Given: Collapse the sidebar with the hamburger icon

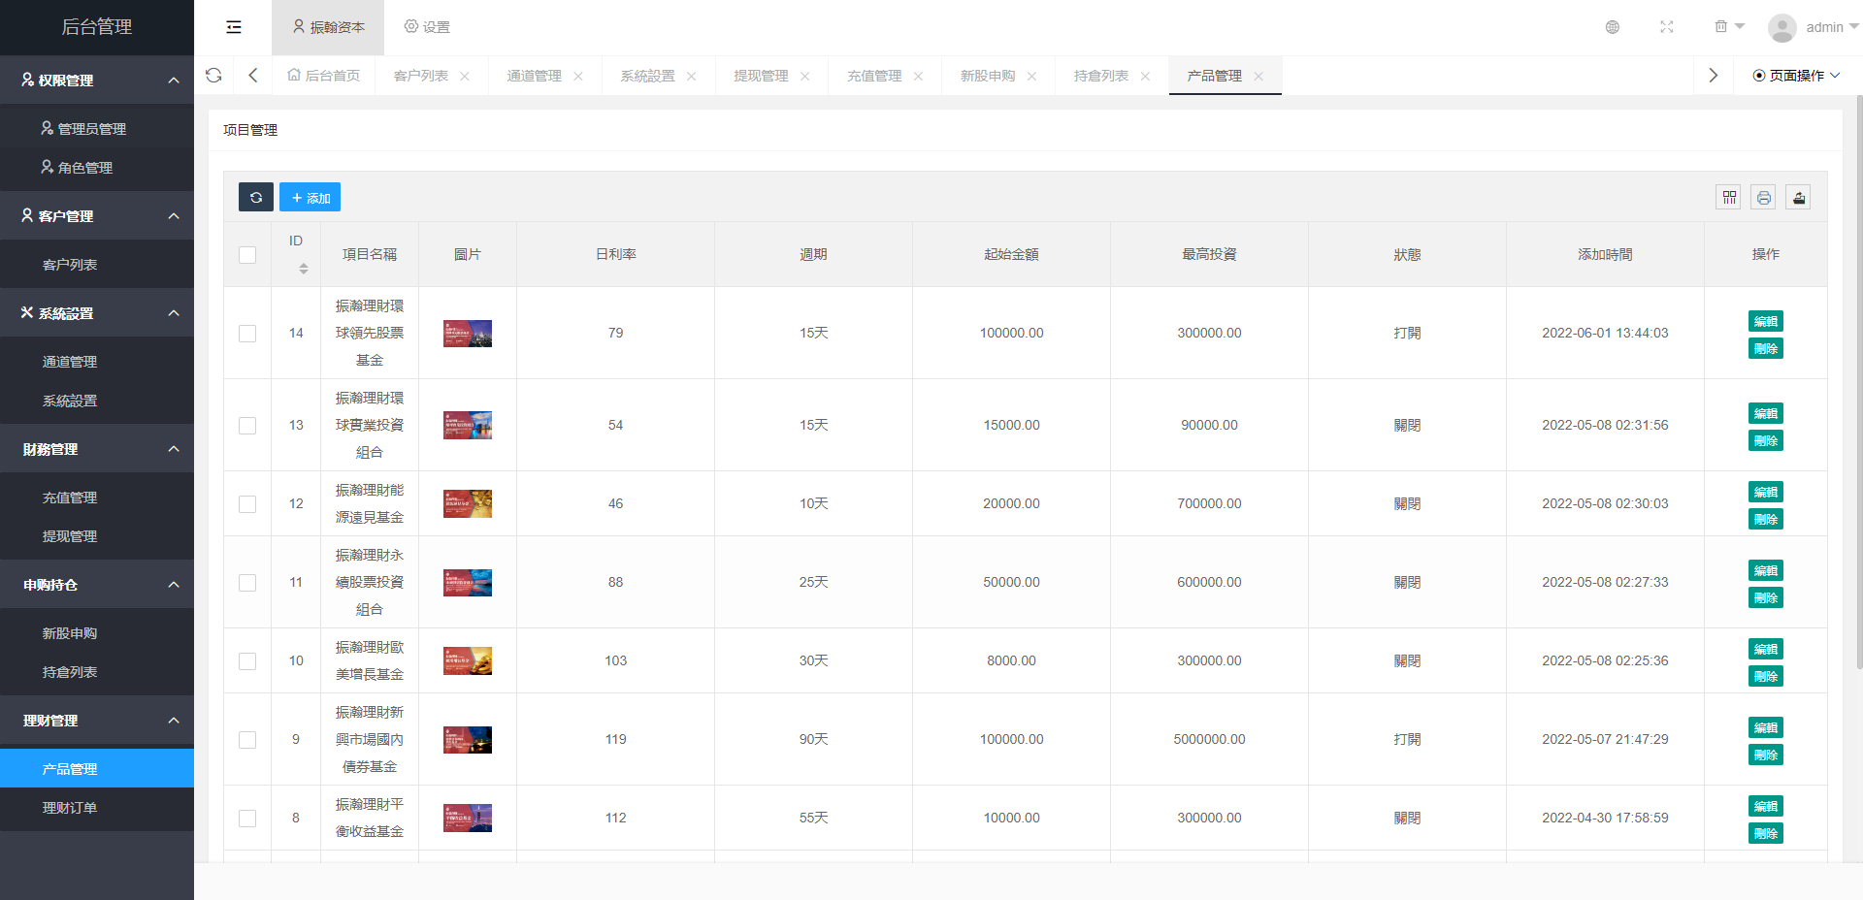Looking at the screenshot, I should coord(234,27).
